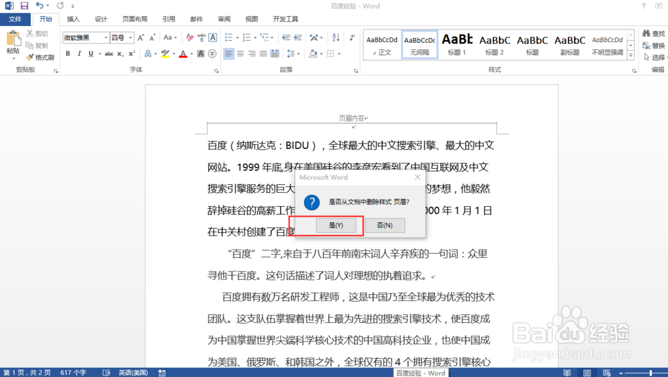Switch to the Page Layout (页面布局) tab
Viewport: 668px width, 377px height.
[x=135, y=19]
